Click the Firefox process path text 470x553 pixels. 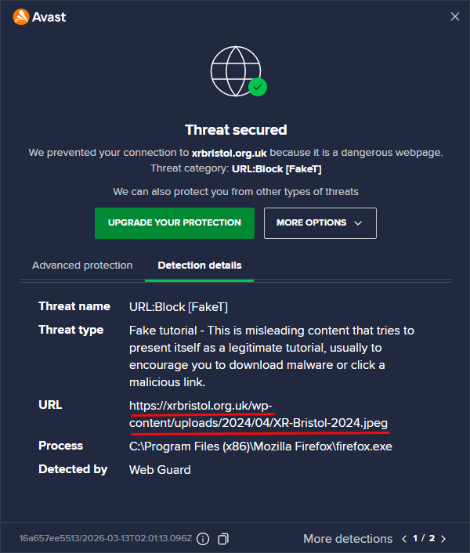click(x=260, y=446)
